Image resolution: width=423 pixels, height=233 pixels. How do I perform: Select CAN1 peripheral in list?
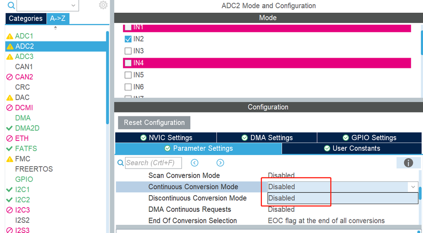(24, 67)
